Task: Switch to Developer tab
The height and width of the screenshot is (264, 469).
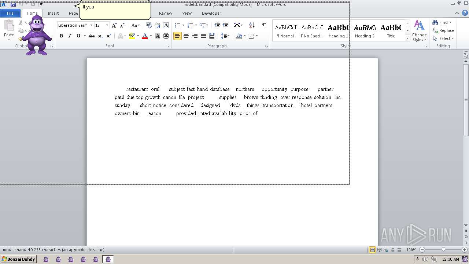Action: click(211, 13)
